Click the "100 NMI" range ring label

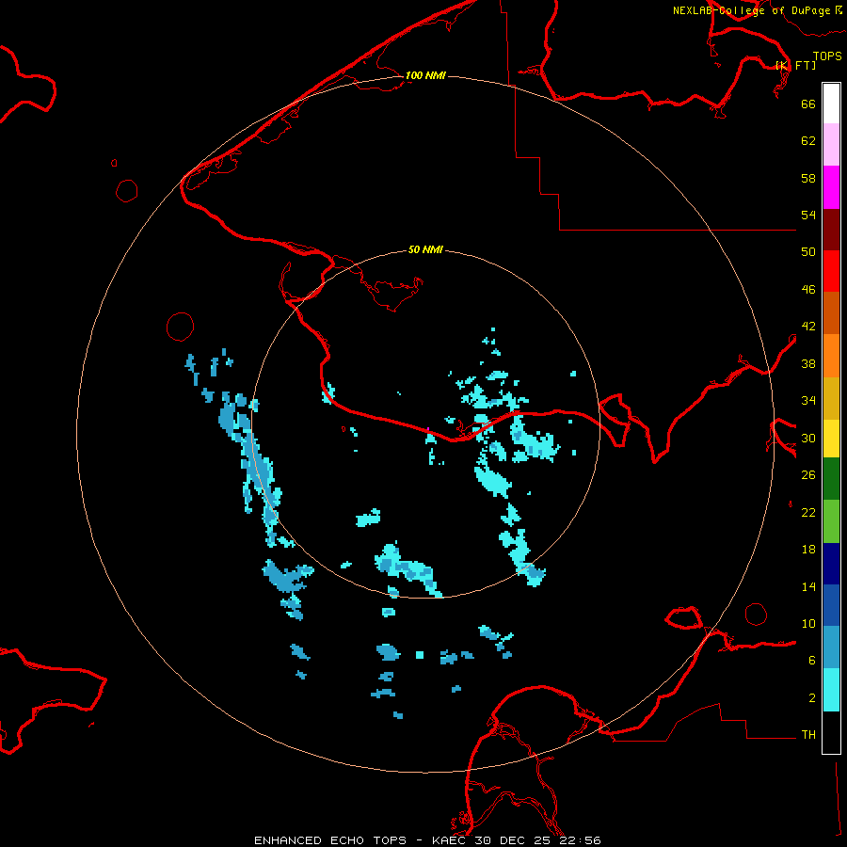(425, 75)
